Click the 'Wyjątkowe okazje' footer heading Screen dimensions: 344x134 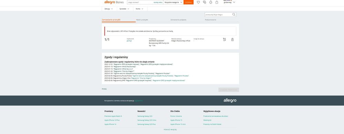212,111
